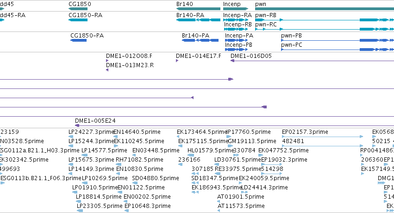Select feature label 514298
This screenshot has width=394, height=213.
pyautogui.click(x=272, y=169)
